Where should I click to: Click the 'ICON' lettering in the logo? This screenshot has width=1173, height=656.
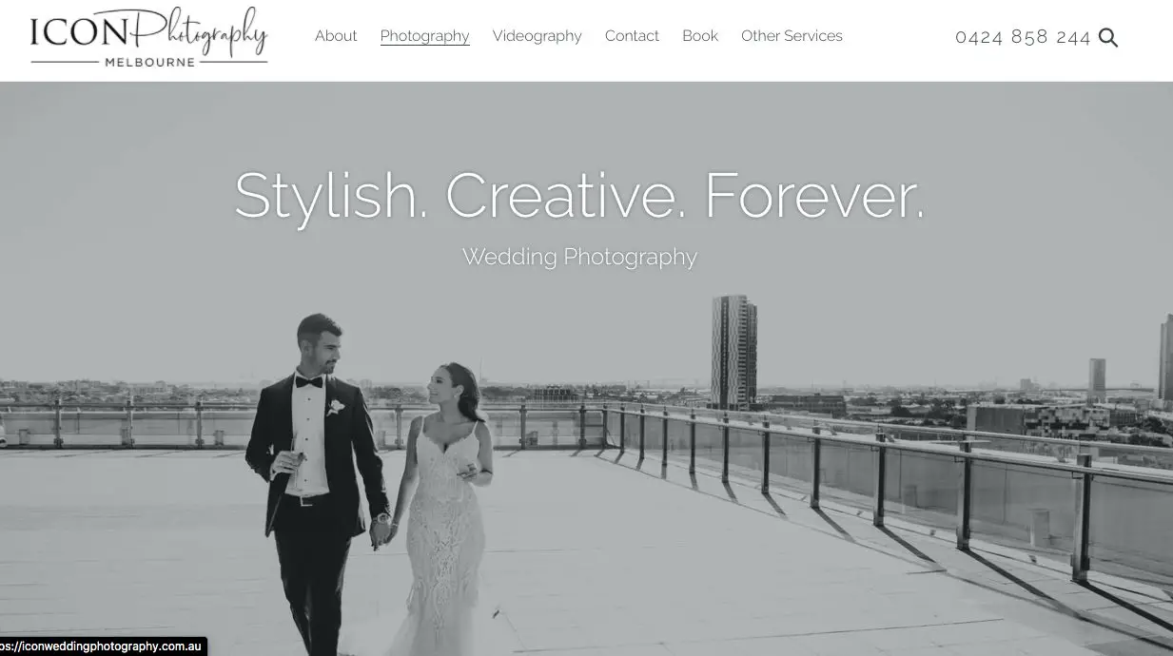[78, 32]
